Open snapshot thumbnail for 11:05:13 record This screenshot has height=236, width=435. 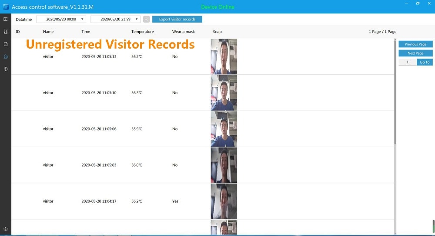(x=224, y=56)
